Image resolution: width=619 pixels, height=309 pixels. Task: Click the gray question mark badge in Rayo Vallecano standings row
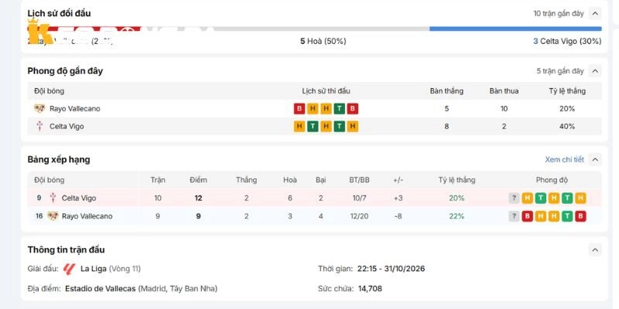tap(514, 216)
